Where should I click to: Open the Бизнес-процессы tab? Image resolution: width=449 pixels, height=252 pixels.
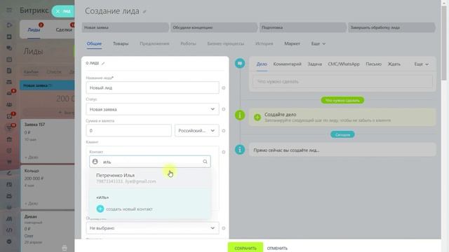pos(226,43)
